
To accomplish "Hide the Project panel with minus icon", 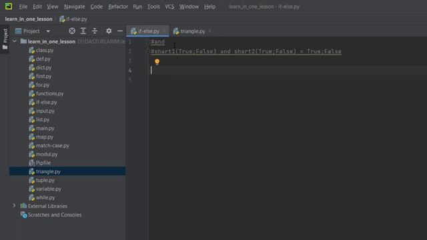I will coord(120,31).
